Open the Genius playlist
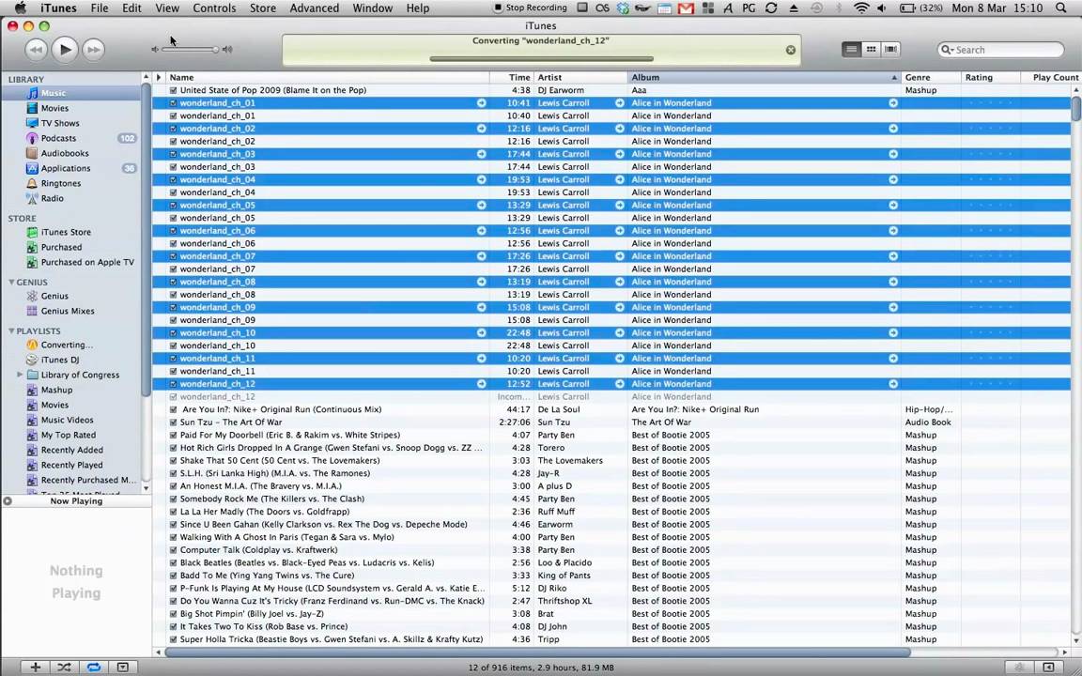1082x676 pixels. pyautogui.click(x=54, y=296)
